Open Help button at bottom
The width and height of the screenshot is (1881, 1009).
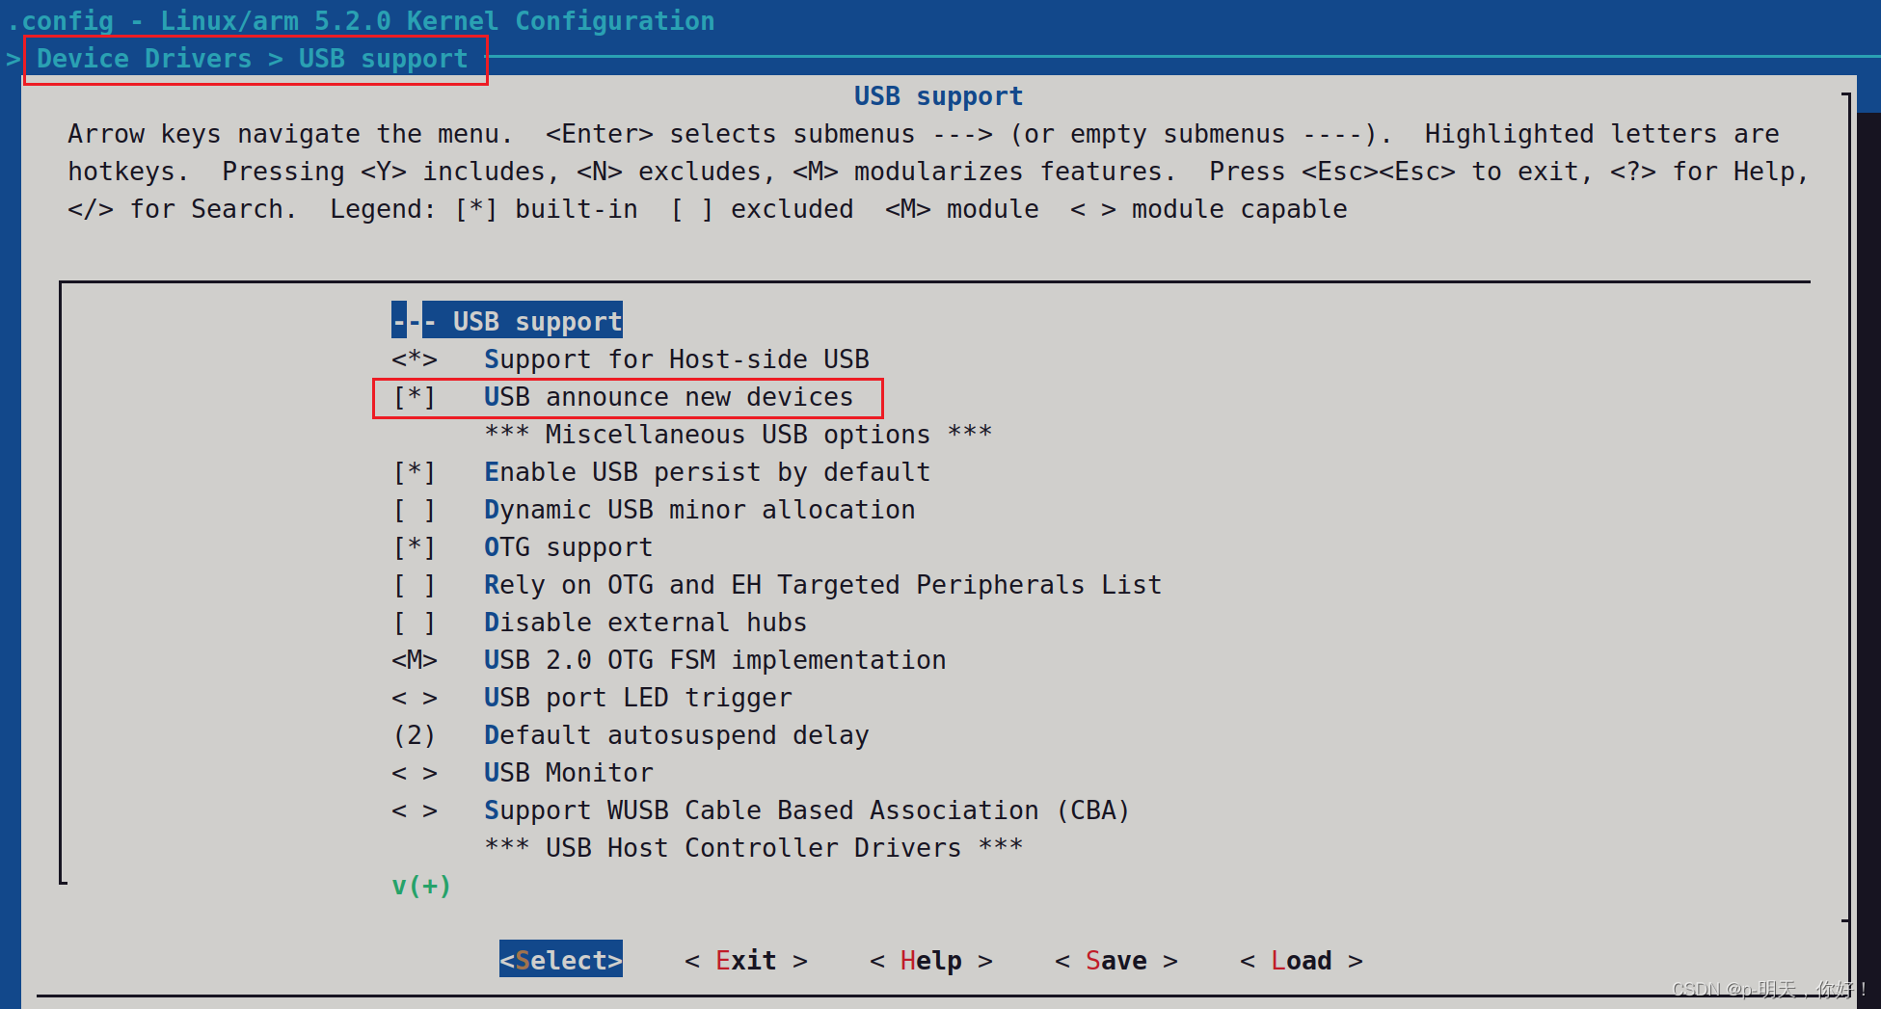click(931, 961)
